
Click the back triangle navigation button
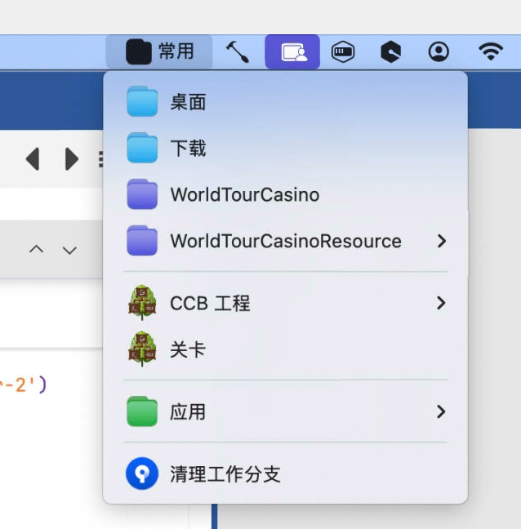(x=33, y=158)
